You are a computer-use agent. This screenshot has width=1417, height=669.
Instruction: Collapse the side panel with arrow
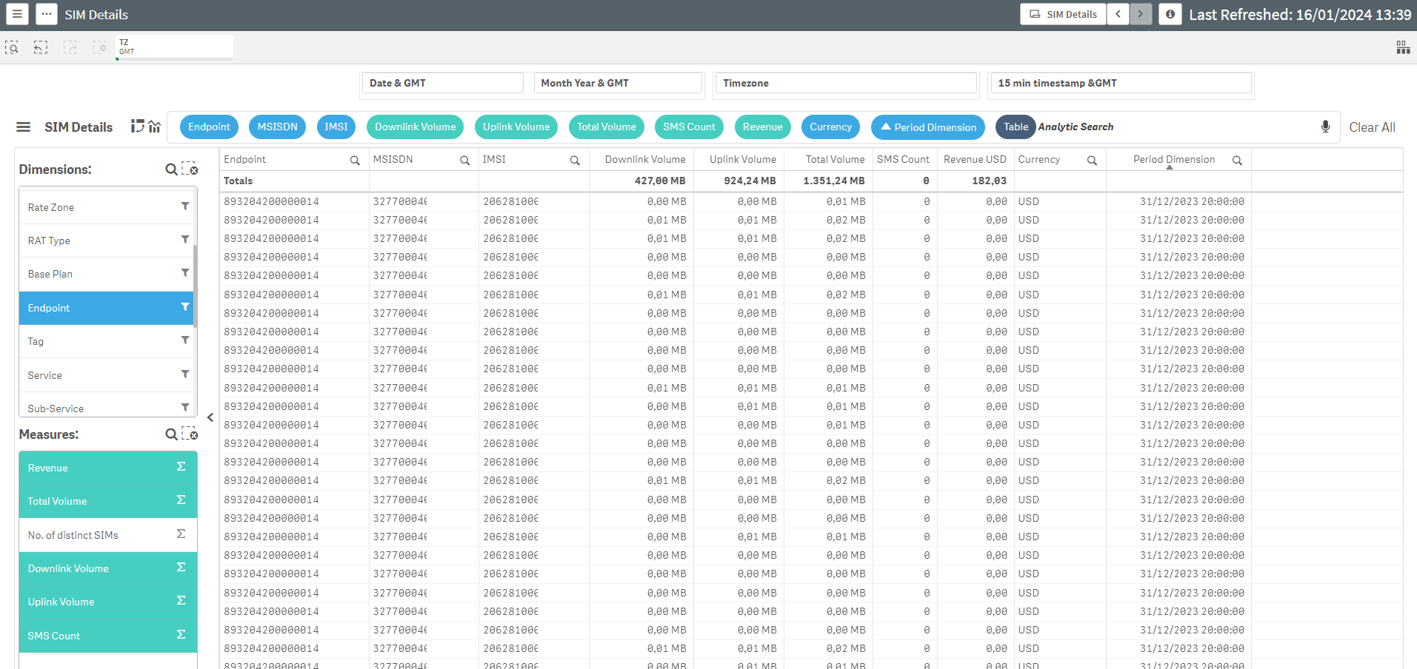(210, 417)
